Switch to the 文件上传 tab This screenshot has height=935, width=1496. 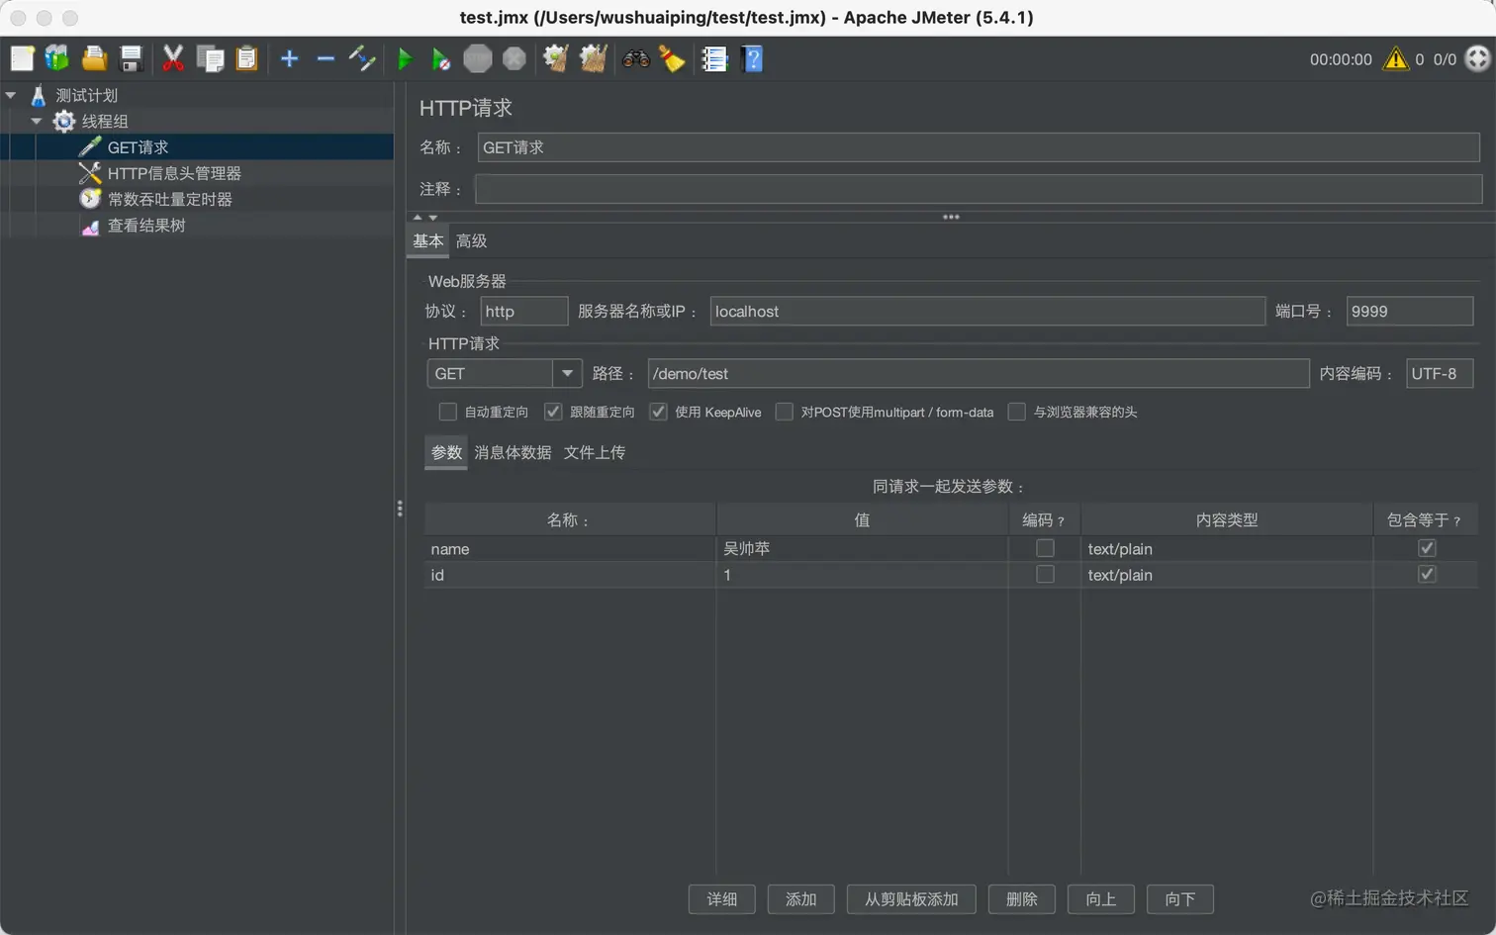(595, 452)
